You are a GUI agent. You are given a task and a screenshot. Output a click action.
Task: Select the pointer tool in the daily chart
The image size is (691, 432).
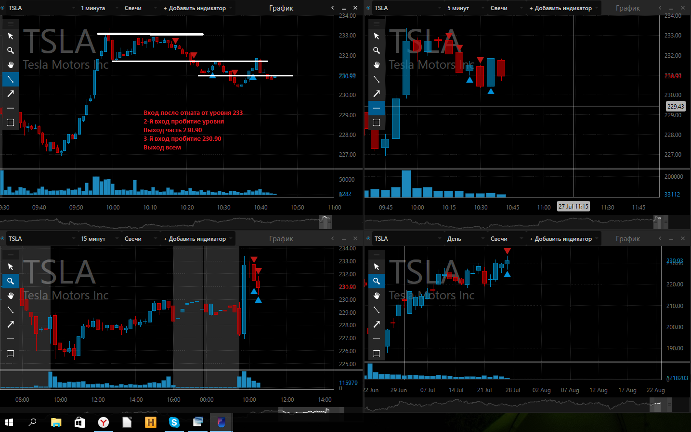click(x=377, y=267)
